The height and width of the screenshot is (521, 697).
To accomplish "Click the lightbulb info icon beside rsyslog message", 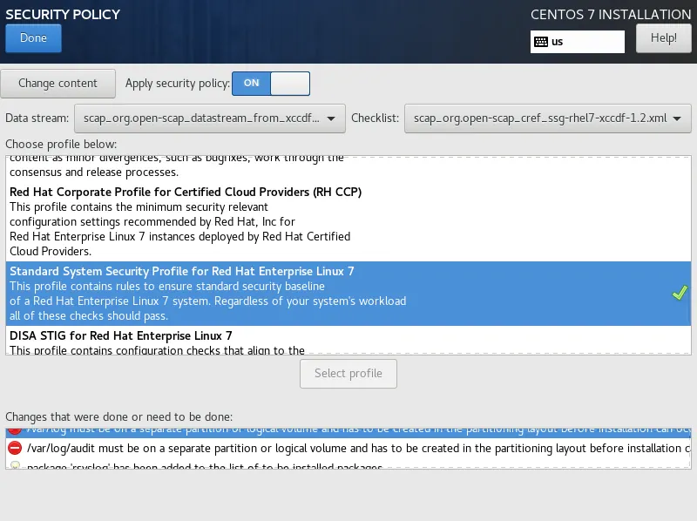I will [x=15, y=465].
